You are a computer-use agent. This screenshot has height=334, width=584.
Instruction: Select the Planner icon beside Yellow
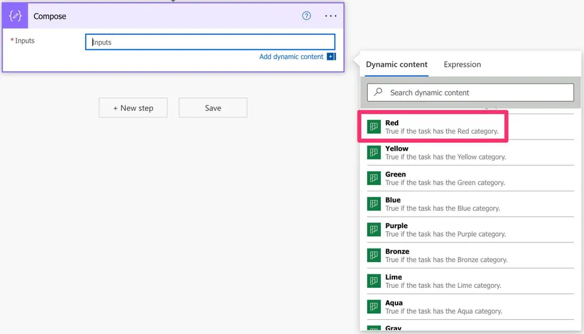[374, 152]
